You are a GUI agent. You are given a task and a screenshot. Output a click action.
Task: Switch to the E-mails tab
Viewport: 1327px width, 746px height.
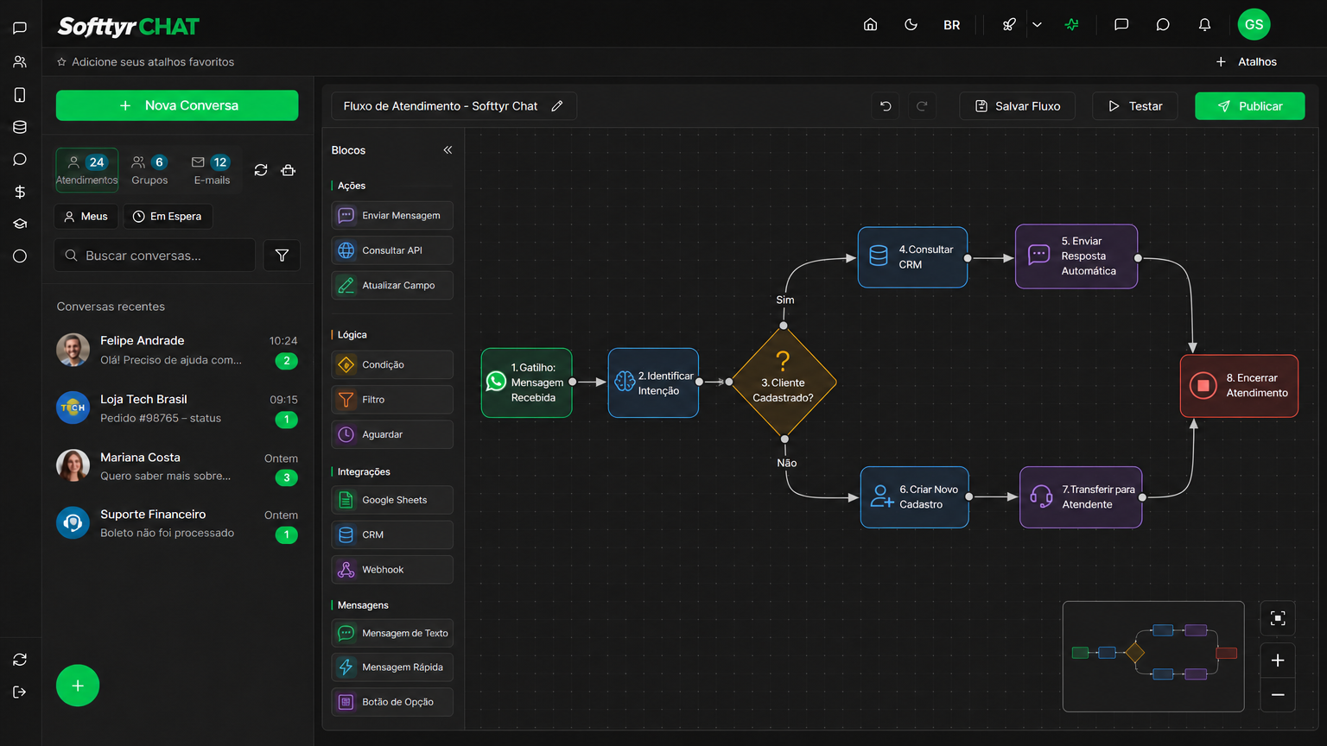pyautogui.click(x=212, y=170)
